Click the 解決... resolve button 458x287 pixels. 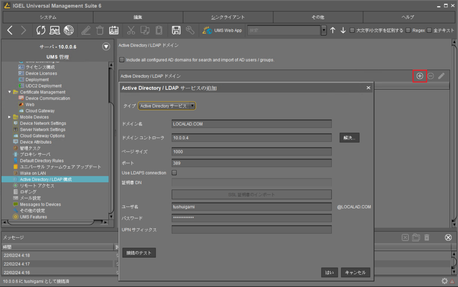tap(349, 138)
